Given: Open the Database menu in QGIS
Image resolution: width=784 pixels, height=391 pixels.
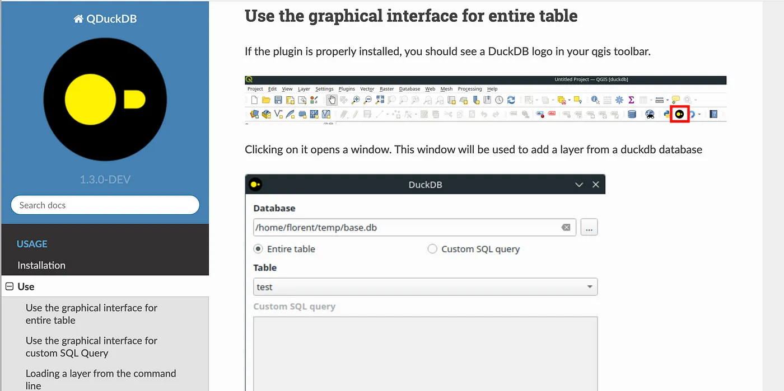Looking at the screenshot, I should (x=409, y=89).
